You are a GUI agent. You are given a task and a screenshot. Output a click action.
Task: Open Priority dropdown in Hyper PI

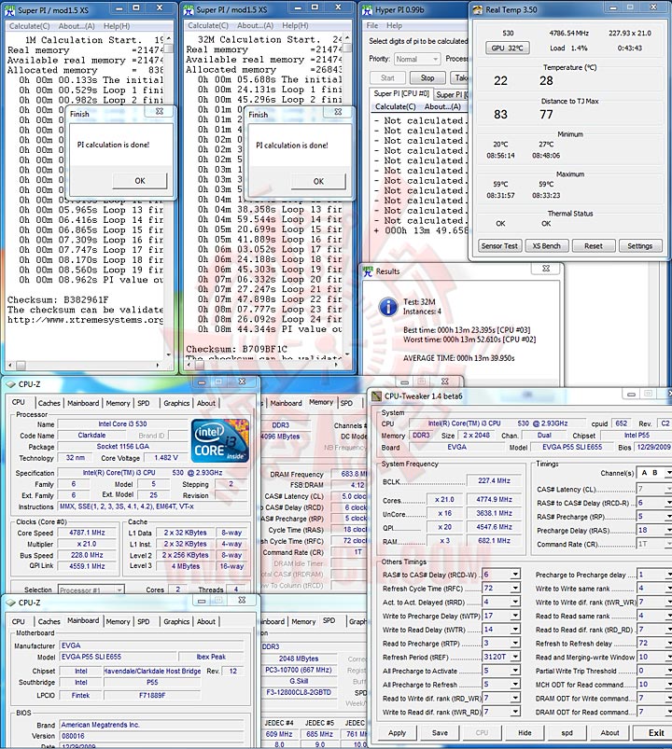(x=417, y=59)
